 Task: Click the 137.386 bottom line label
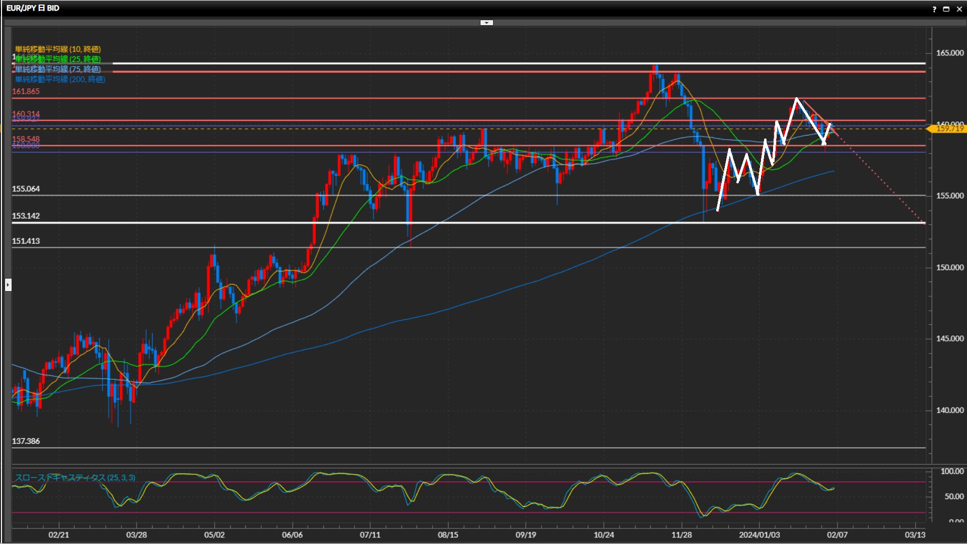point(26,441)
